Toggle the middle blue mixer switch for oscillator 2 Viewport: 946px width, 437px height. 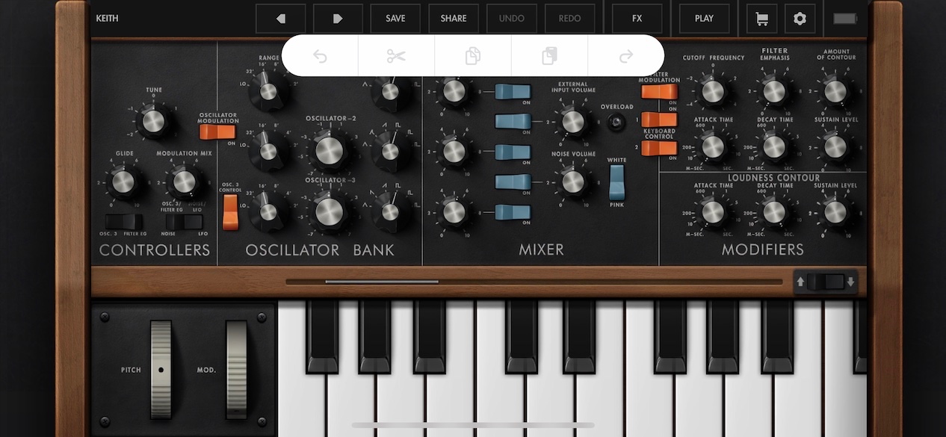point(513,152)
